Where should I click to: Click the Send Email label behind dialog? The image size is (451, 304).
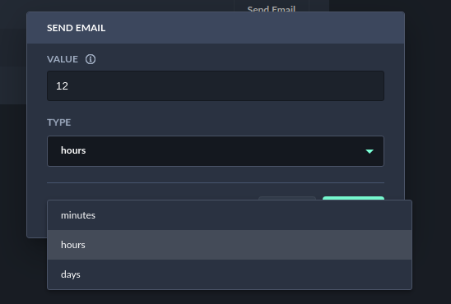[x=272, y=8]
